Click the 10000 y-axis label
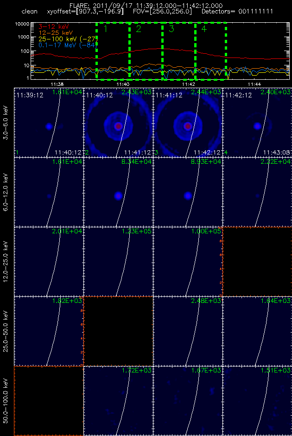 pyautogui.click(x=23, y=24)
